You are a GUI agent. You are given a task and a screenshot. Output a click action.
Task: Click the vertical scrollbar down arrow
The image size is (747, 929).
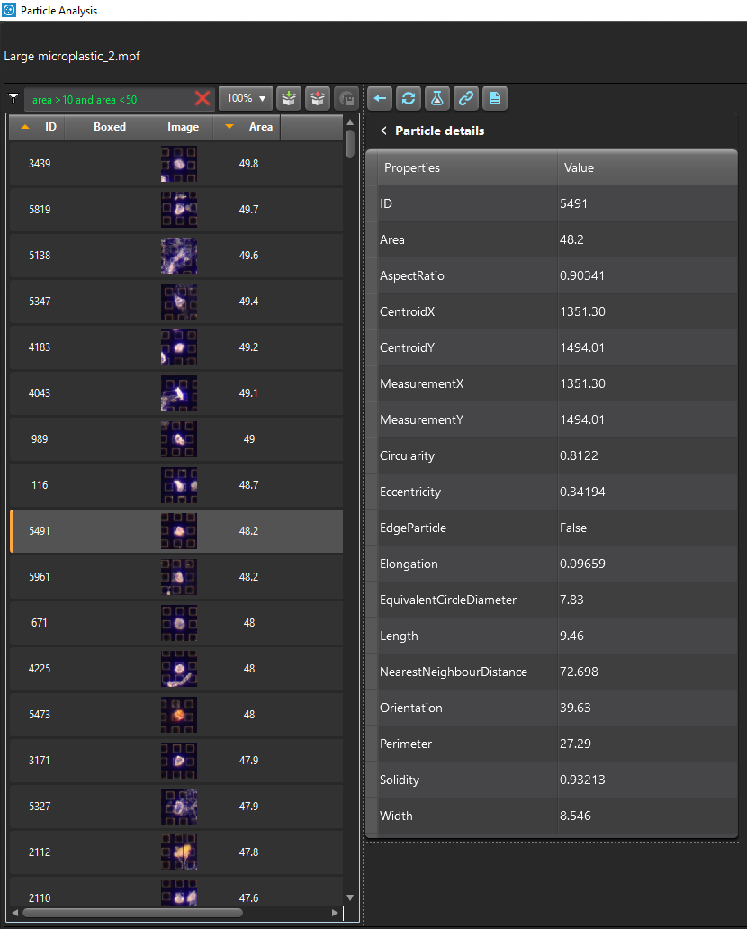coord(350,897)
